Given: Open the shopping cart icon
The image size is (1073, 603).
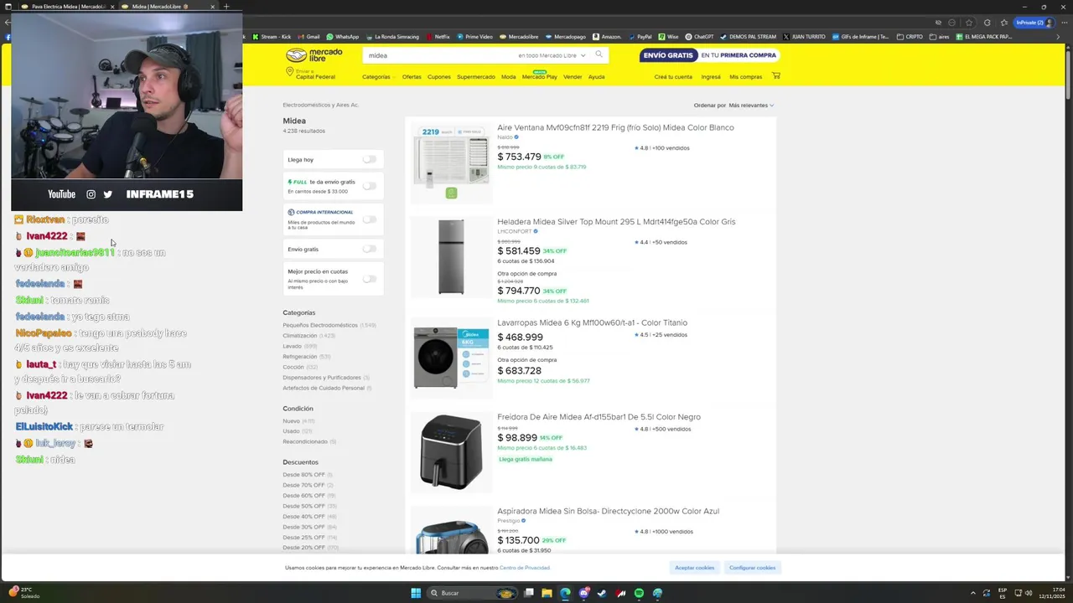Looking at the screenshot, I should pos(775,76).
